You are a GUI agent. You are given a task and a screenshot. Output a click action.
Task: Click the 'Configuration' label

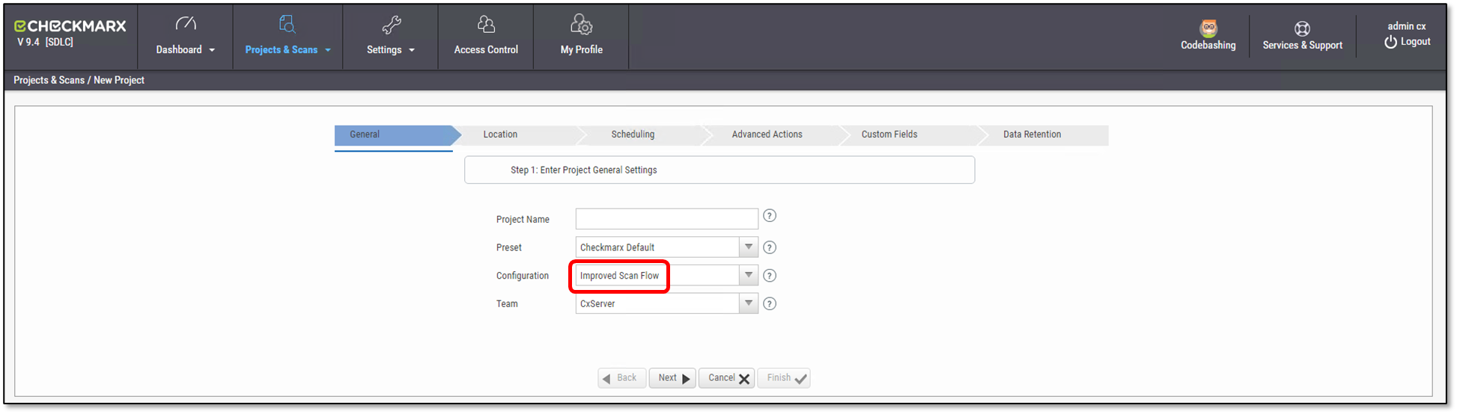[x=522, y=276]
